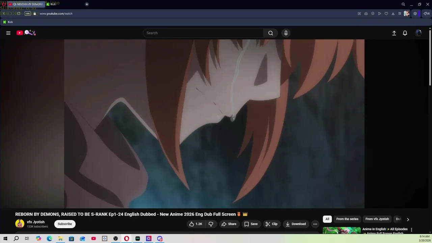
Task: Subscribe to vfx Jyotish
Action: point(65,224)
